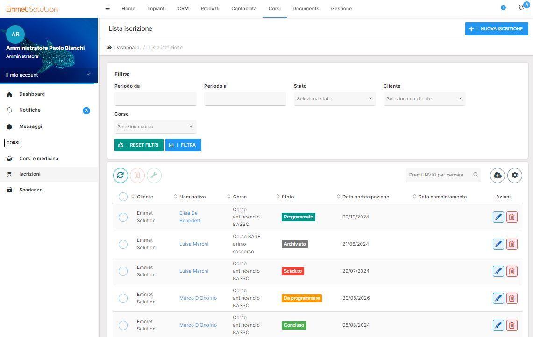Click the cloud download export icon
The width and height of the screenshot is (533, 337).
point(497,175)
